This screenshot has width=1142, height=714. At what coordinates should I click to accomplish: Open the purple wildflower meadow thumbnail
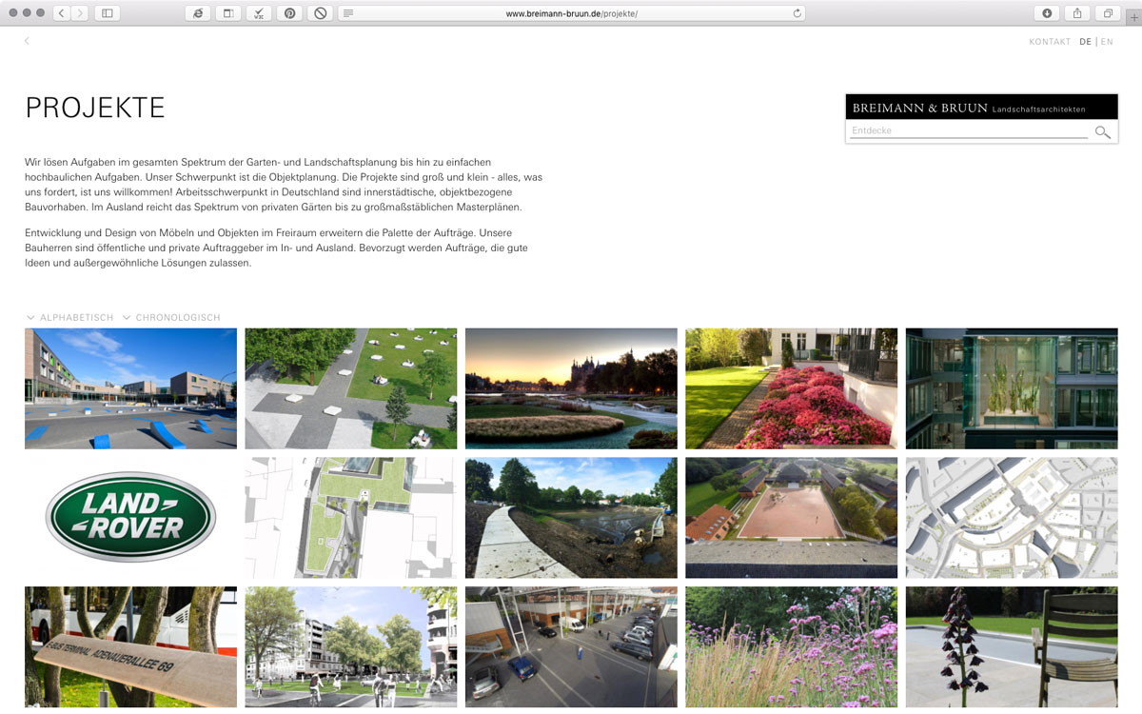click(791, 646)
